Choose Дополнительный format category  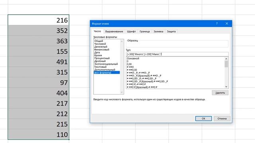pyautogui.click(x=107, y=70)
